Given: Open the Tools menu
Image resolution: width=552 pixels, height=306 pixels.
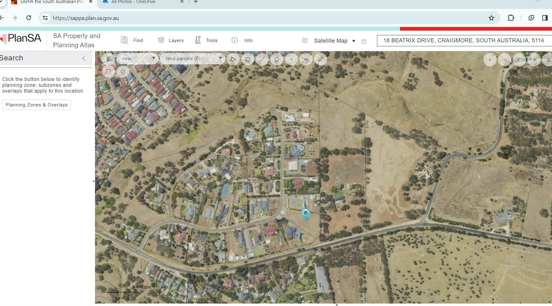Looking at the screenshot, I should click(x=206, y=40).
